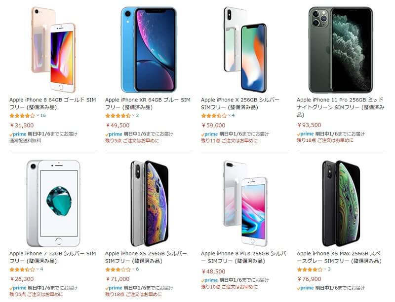The height and width of the screenshot is (302, 395).
Task: Open the iPhone 7 32GB silver product image
Action: coord(53,203)
